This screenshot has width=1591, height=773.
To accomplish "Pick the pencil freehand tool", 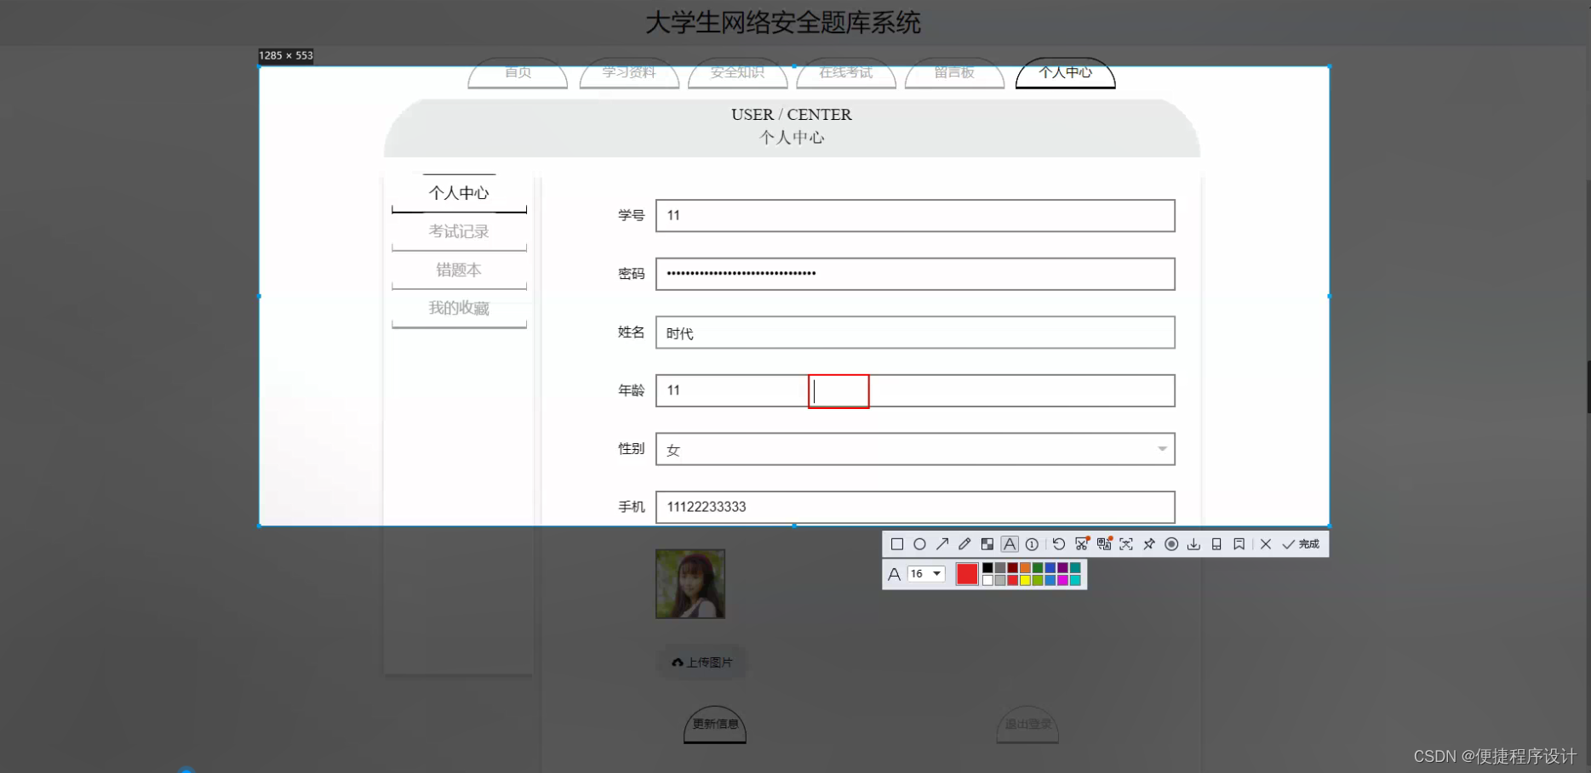I will coord(965,544).
